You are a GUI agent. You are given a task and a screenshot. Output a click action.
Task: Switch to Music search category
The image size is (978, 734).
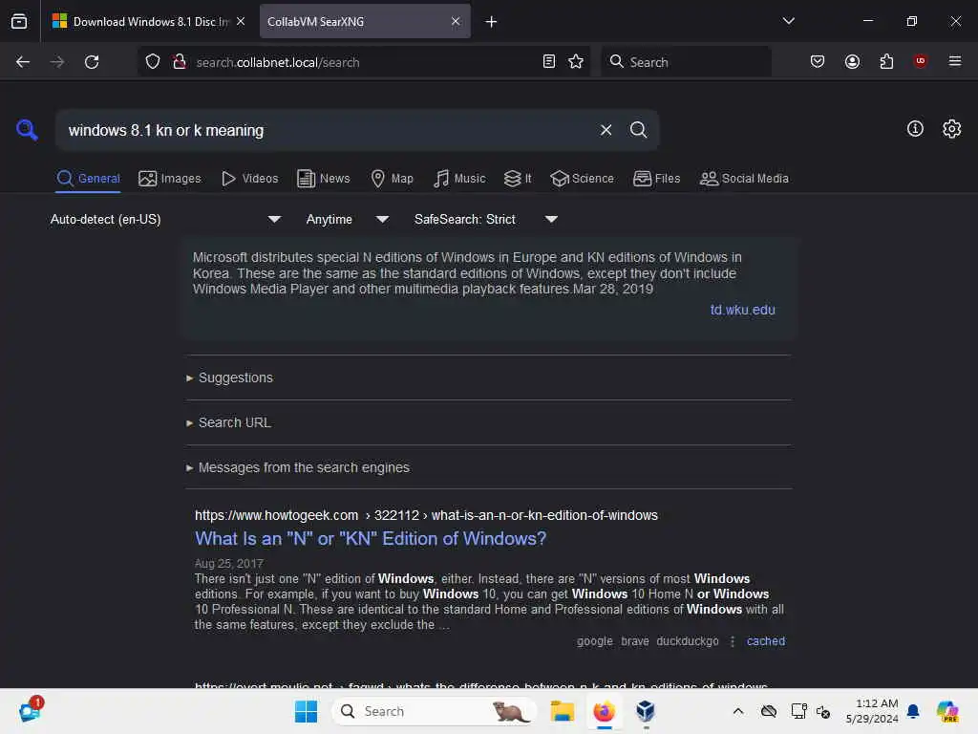click(x=459, y=179)
